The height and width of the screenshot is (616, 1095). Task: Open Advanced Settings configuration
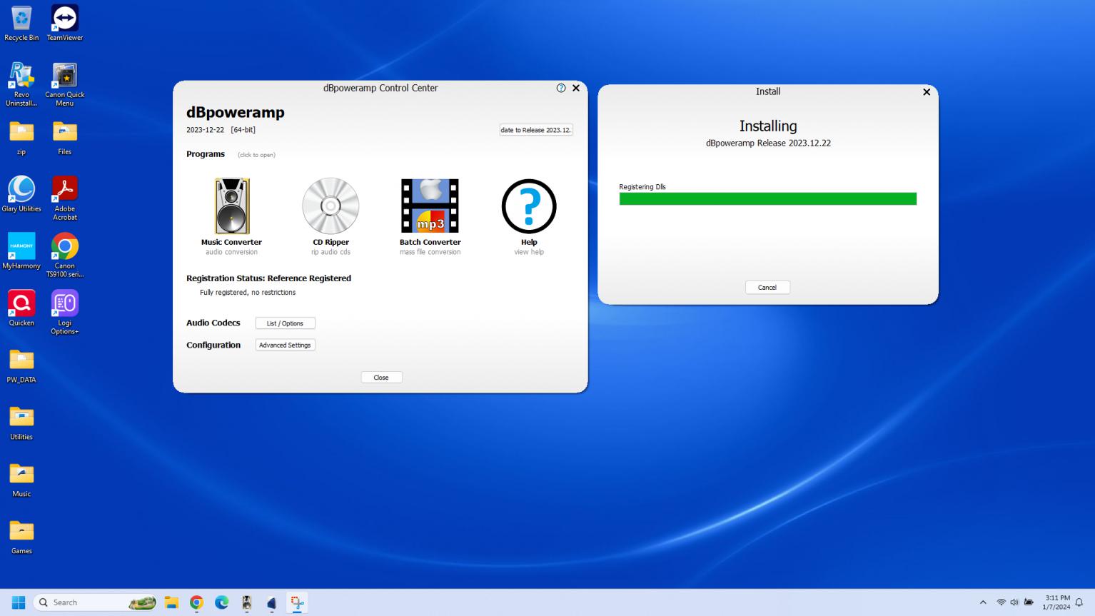pyautogui.click(x=285, y=345)
